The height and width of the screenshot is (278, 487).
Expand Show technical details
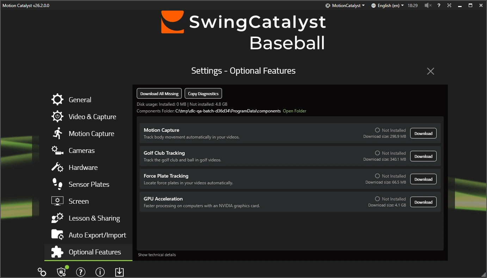[x=157, y=255]
